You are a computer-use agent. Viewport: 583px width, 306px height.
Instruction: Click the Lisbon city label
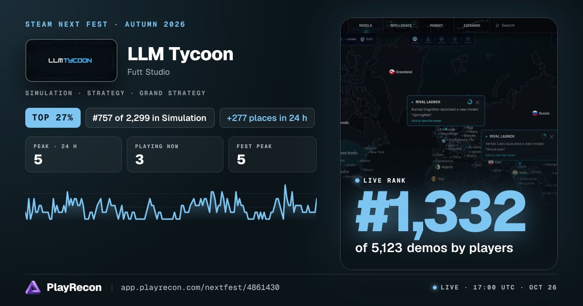click(x=439, y=155)
